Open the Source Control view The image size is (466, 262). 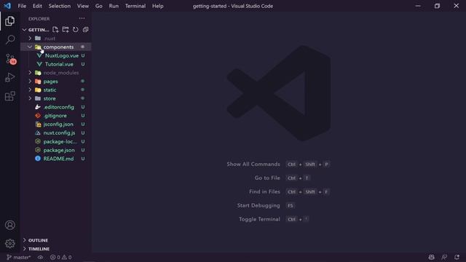(10, 59)
